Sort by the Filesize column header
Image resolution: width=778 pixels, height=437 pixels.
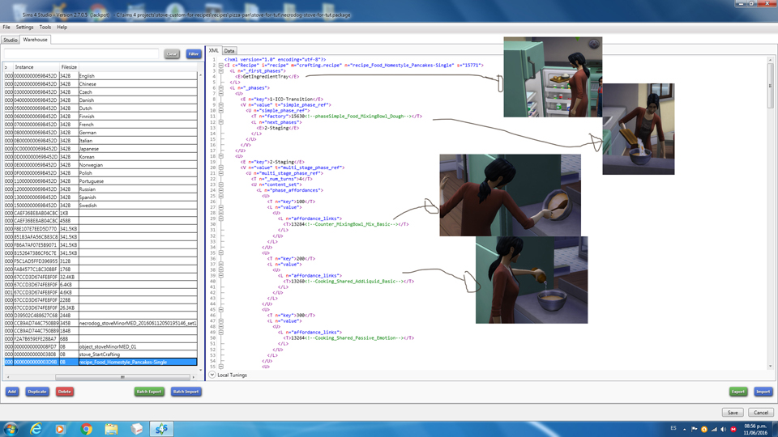click(x=69, y=67)
